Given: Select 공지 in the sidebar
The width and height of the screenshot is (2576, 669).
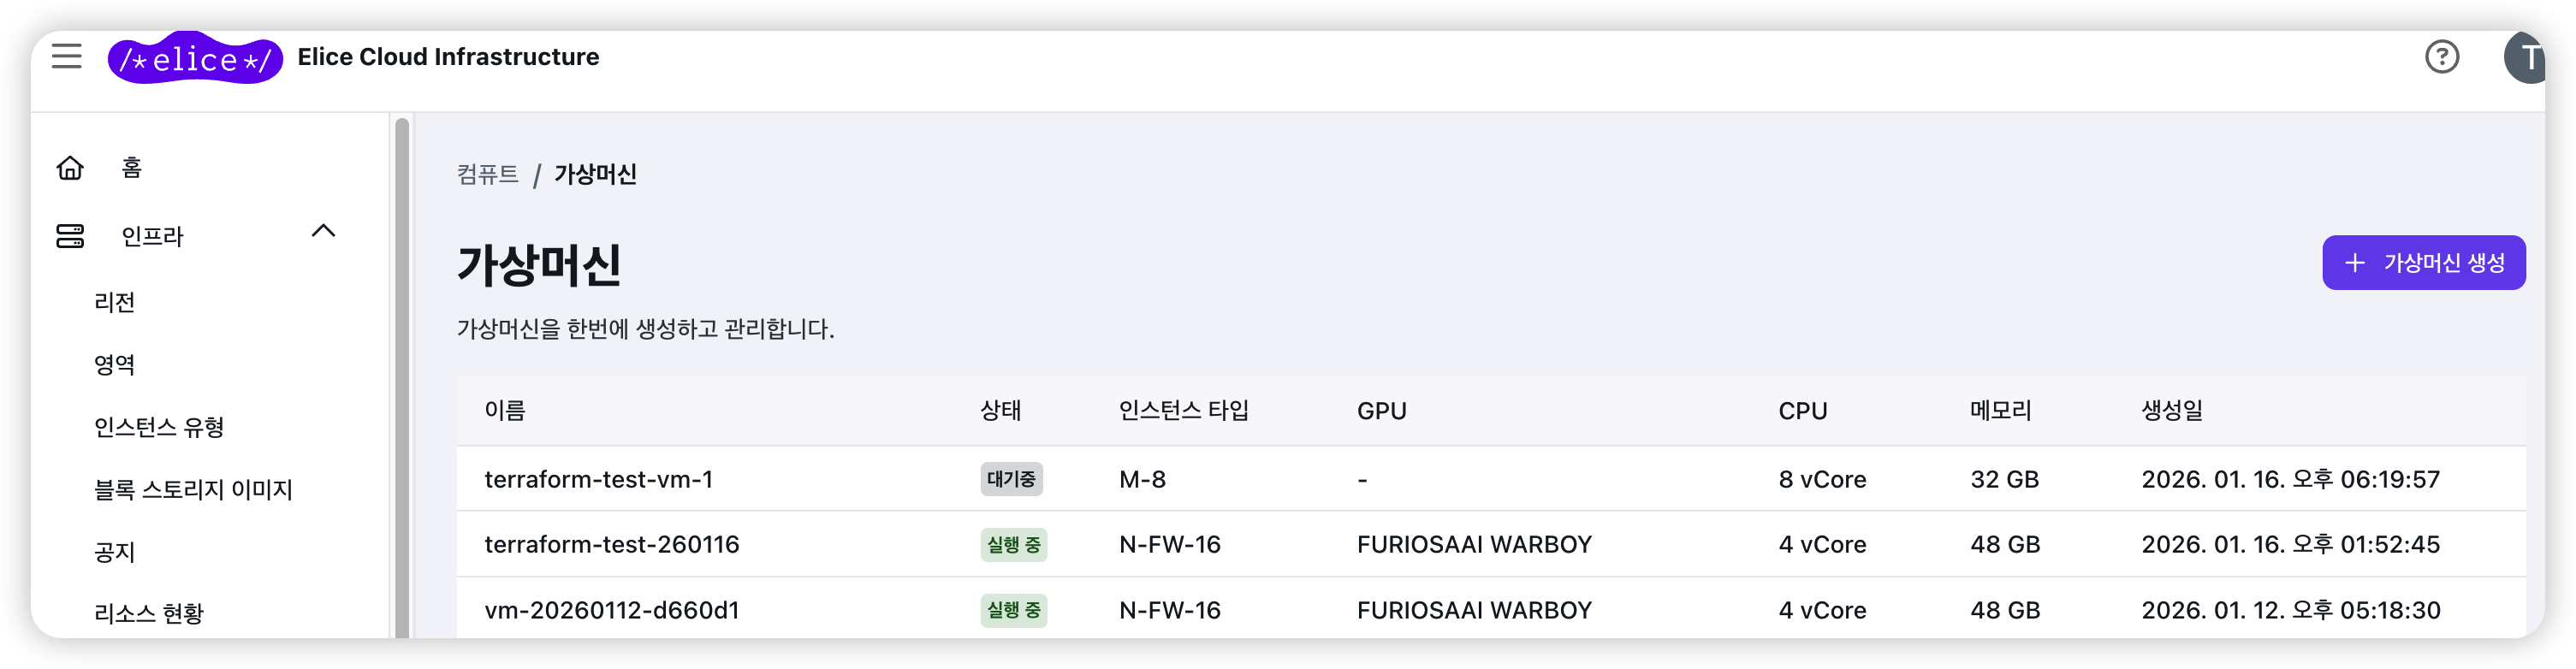Looking at the screenshot, I should point(115,551).
